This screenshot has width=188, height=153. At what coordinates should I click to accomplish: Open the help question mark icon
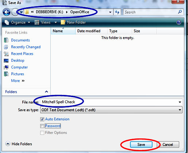tap(179, 22)
